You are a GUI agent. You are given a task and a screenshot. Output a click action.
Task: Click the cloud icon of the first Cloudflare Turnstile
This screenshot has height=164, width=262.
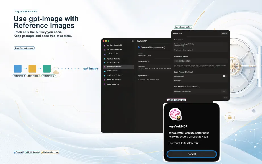click(x=105, y=59)
